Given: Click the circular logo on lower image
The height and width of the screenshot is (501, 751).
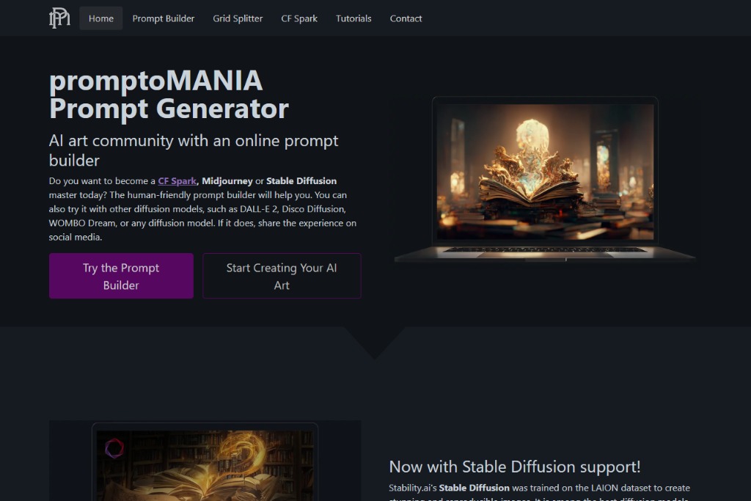Looking at the screenshot, I should coord(114,448).
